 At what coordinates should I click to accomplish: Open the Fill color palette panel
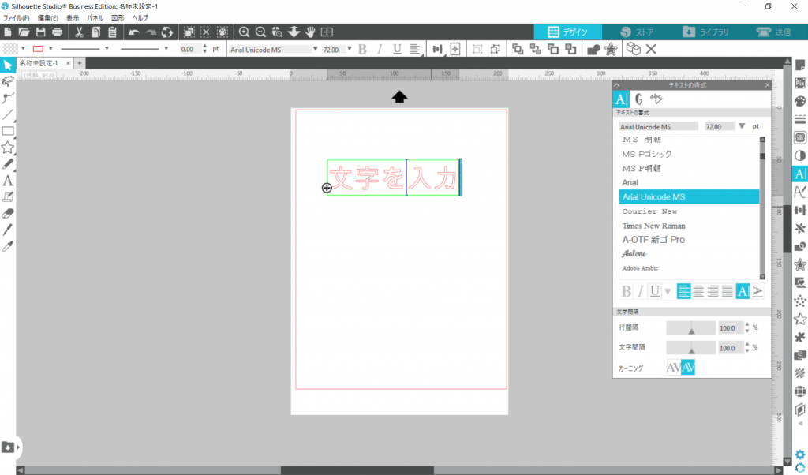click(x=800, y=101)
